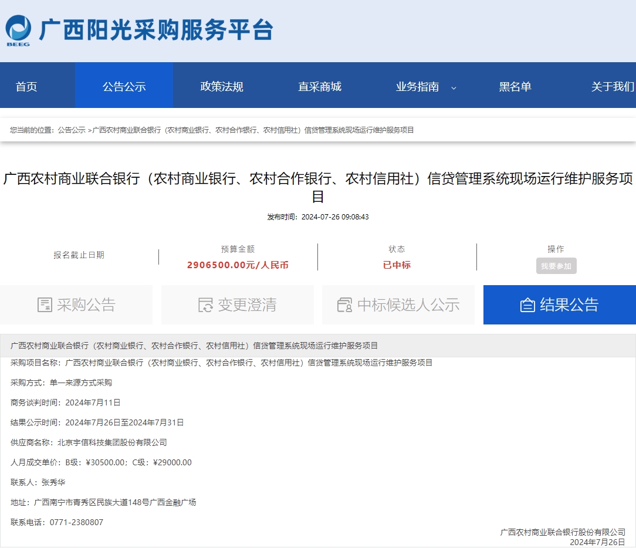Image resolution: width=636 pixels, height=548 pixels.
Task: Switch to the 中标候选人公示 tab
Action: click(398, 305)
